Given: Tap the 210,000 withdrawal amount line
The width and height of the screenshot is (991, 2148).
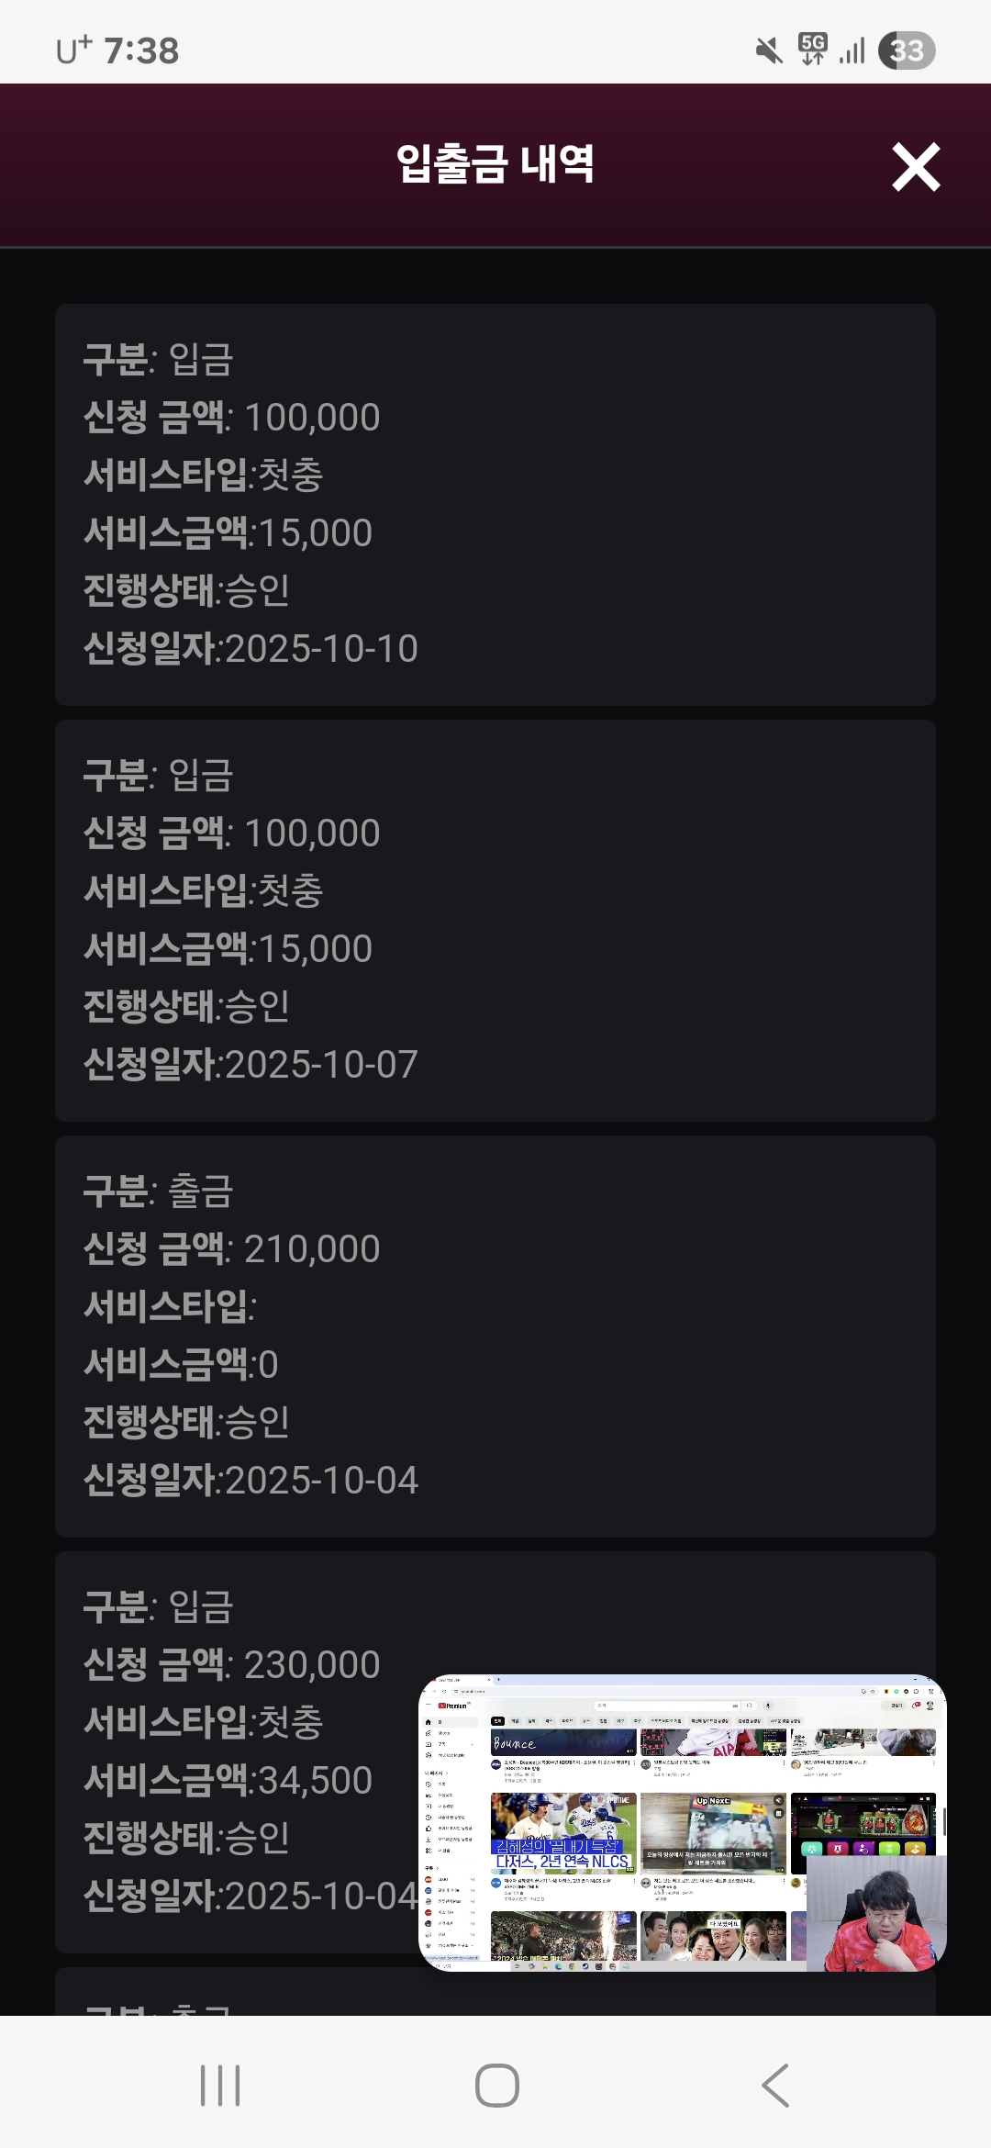Looking at the screenshot, I should [x=232, y=1249].
